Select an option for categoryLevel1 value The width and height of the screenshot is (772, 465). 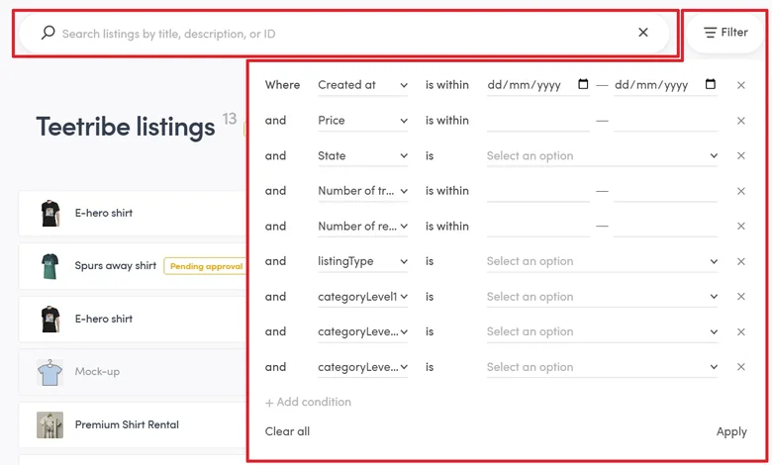pyautogui.click(x=602, y=297)
